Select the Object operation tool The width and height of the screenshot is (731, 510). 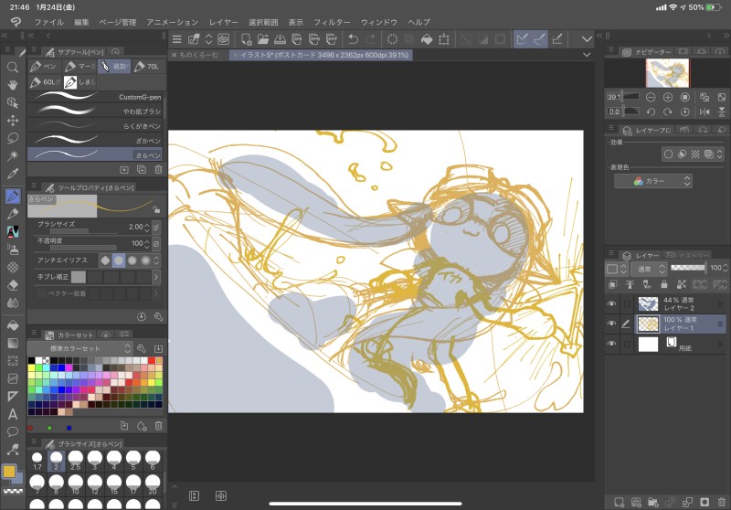[13, 102]
